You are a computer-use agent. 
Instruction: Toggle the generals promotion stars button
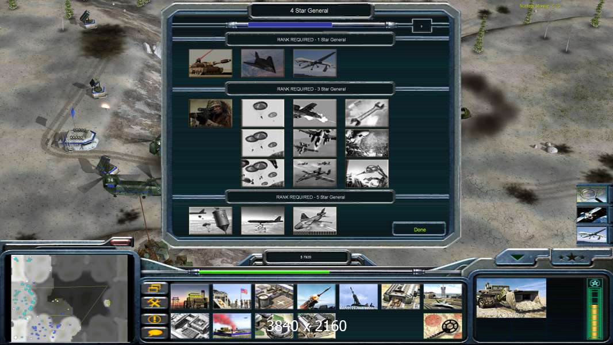[572, 257]
